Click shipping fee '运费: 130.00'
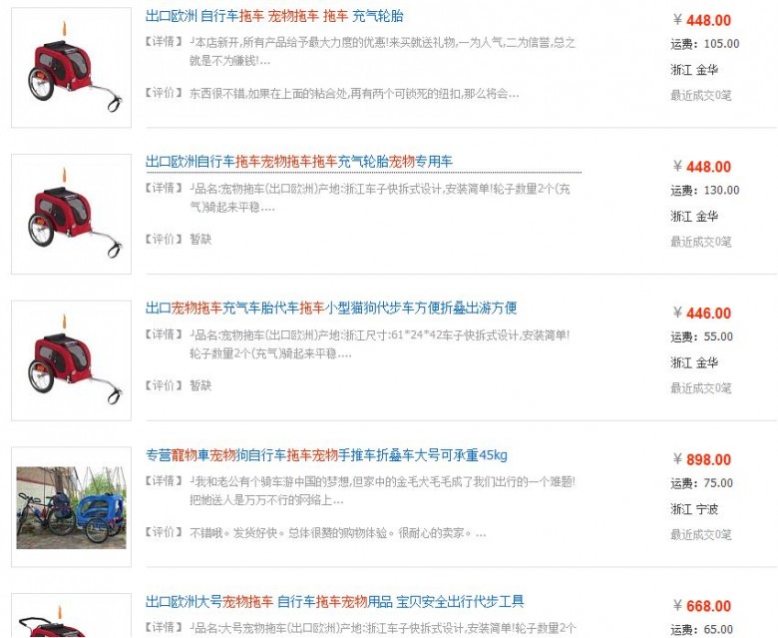Image resolution: width=778 pixels, height=638 pixels. click(705, 190)
